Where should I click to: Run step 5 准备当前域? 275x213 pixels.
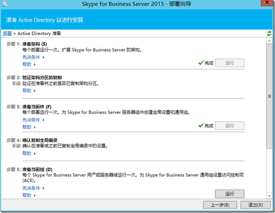(229, 194)
